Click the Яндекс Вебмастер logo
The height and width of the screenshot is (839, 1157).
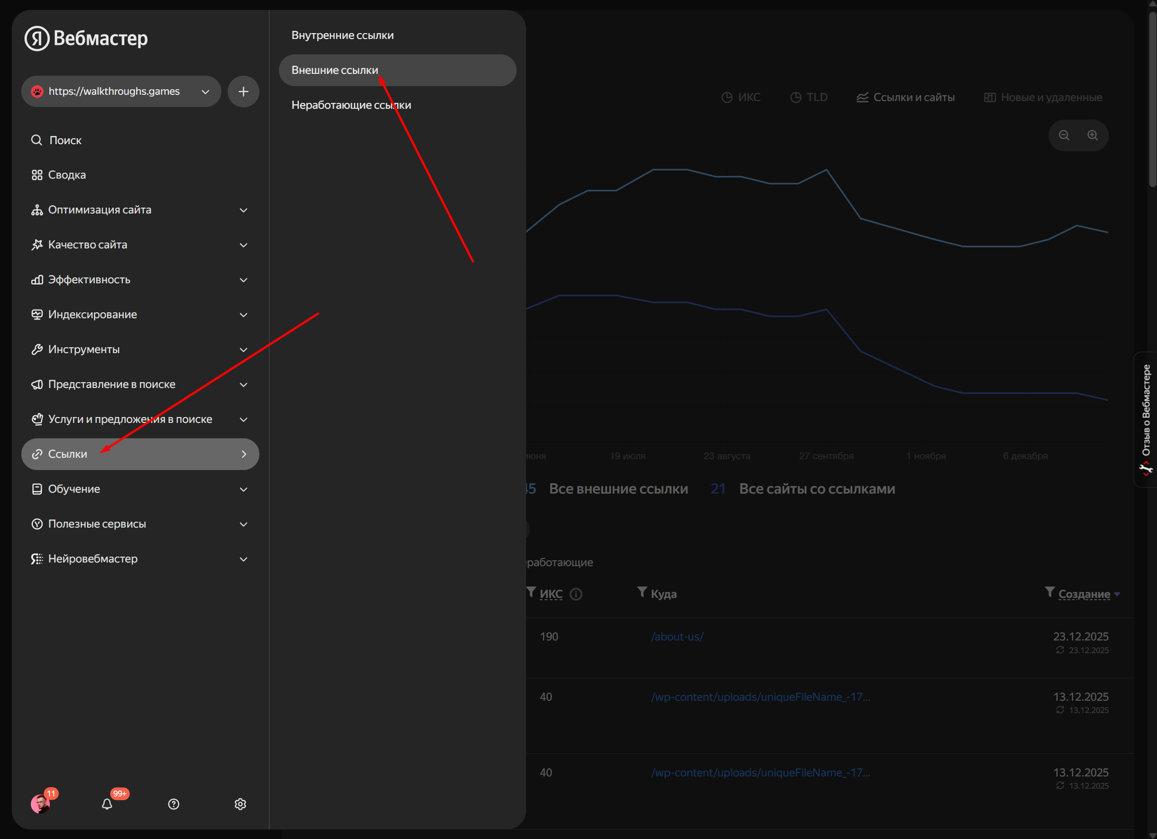(x=86, y=38)
